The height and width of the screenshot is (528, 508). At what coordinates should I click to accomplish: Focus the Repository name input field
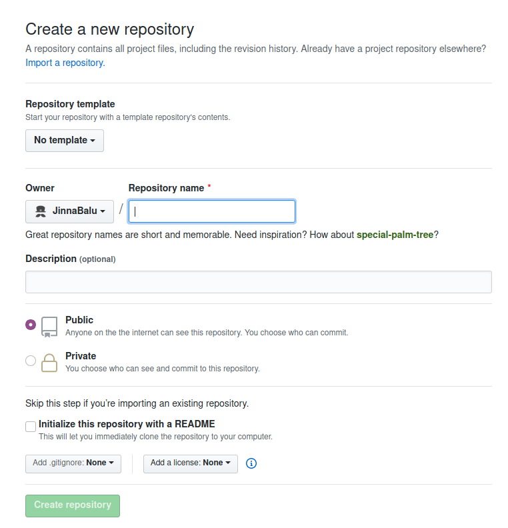pyautogui.click(x=212, y=211)
